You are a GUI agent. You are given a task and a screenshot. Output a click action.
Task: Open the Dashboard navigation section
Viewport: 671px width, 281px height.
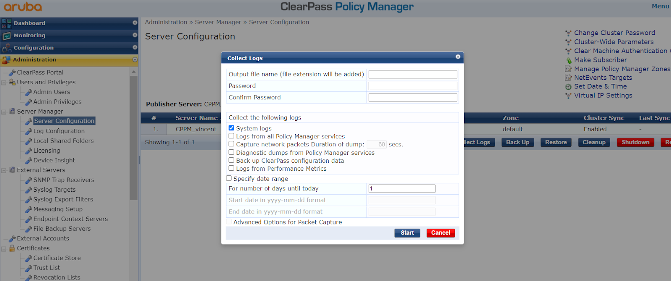coord(69,23)
